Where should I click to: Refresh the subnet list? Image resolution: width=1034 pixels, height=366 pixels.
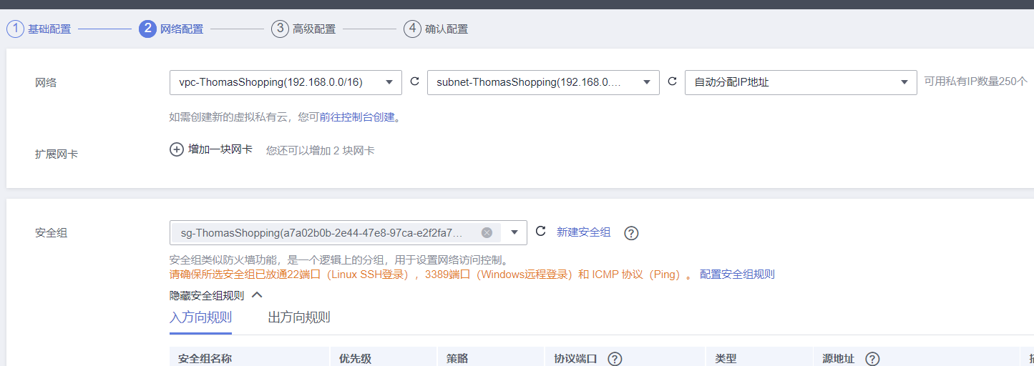pos(672,81)
